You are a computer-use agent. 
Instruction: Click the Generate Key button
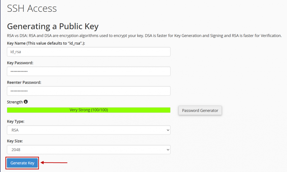click(x=22, y=163)
